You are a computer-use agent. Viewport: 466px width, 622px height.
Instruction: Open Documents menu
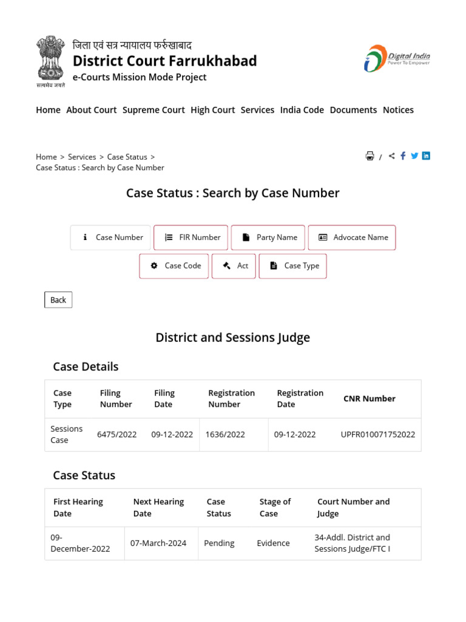354,110
